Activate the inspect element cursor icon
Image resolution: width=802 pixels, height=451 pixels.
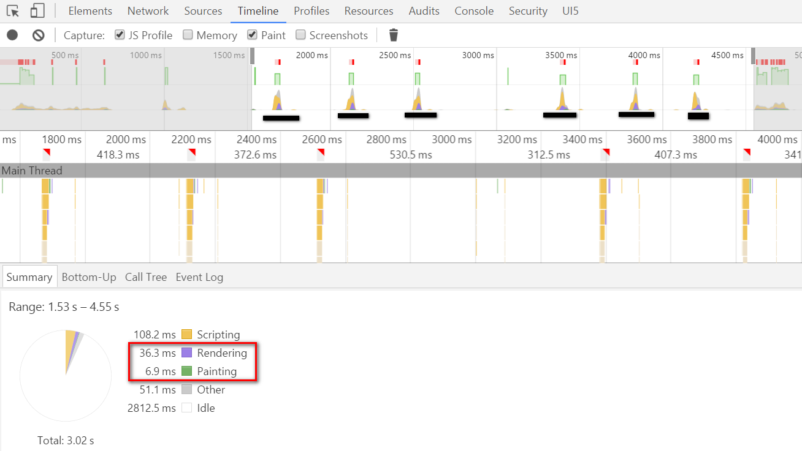(x=13, y=11)
